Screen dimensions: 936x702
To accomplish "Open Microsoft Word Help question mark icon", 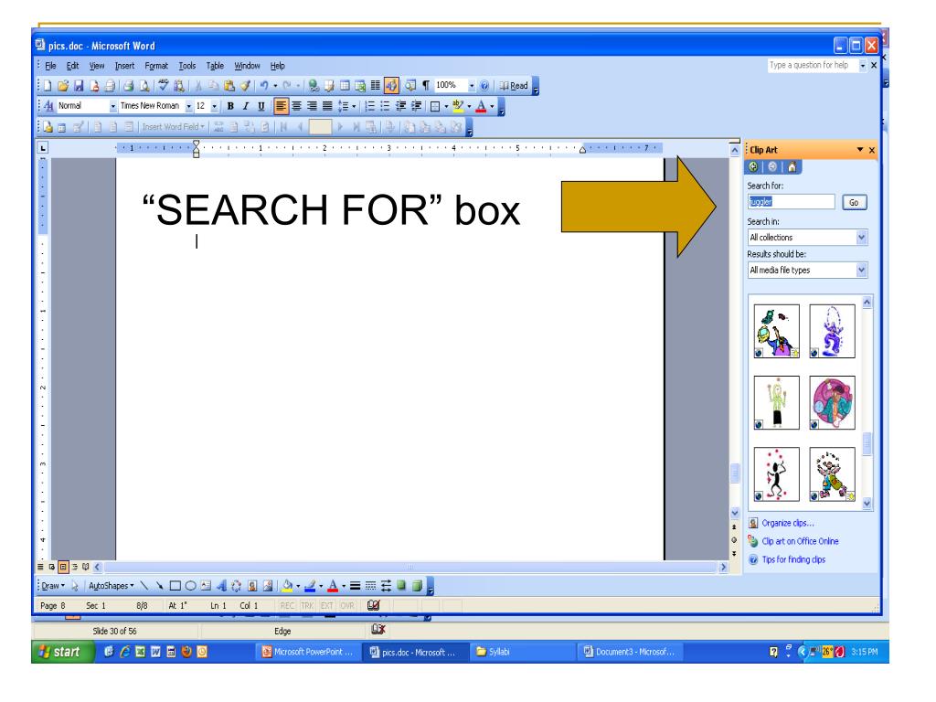I will 484,86.
